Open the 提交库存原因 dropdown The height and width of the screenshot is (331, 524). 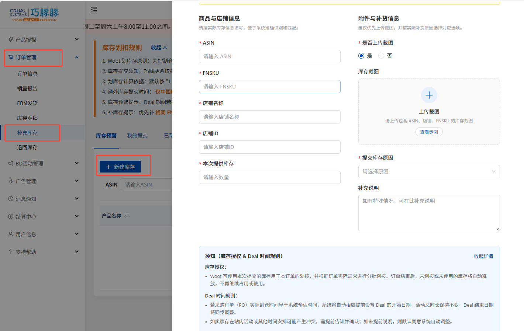(x=429, y=171)
